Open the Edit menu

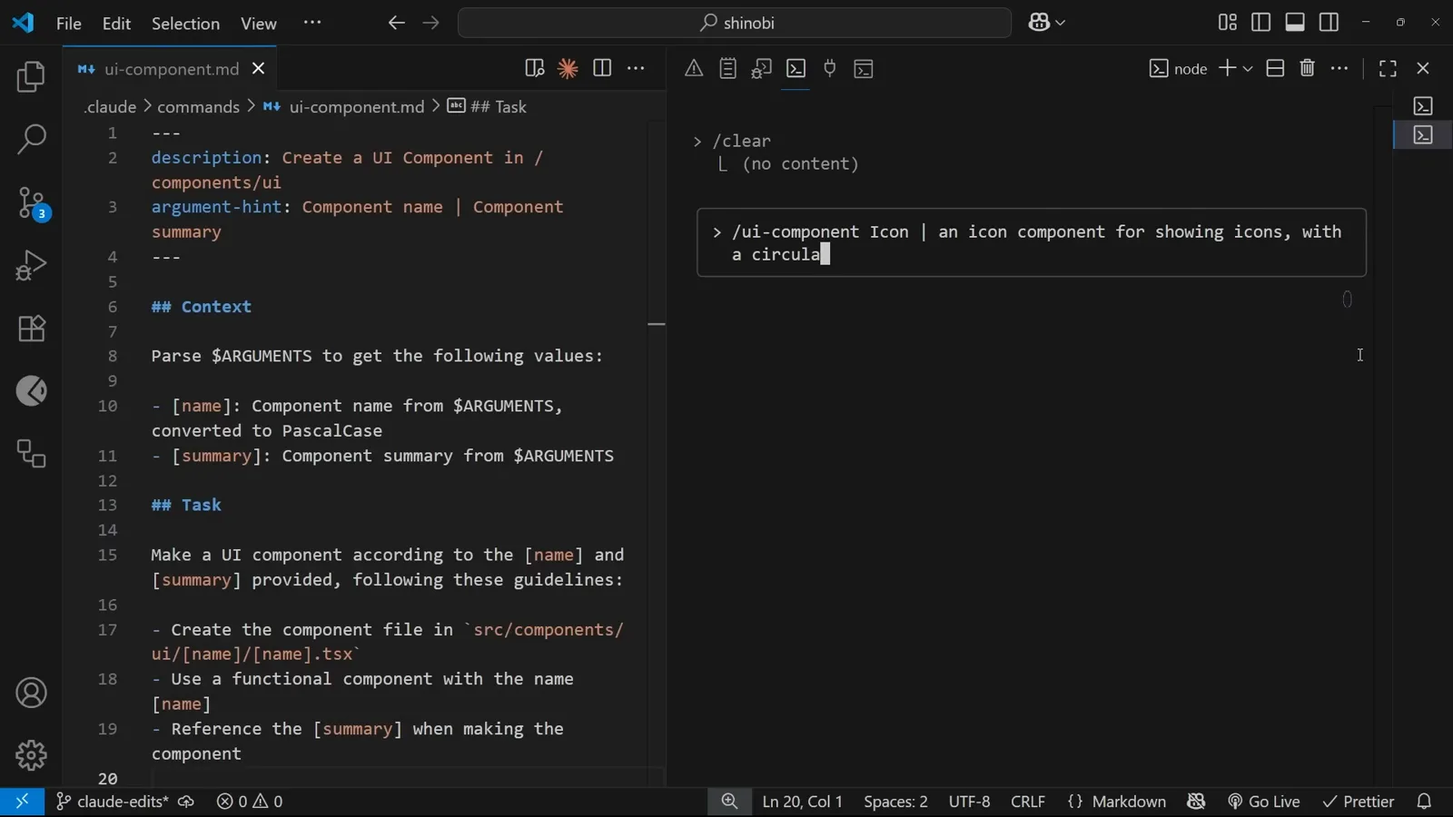coord(117,24)
